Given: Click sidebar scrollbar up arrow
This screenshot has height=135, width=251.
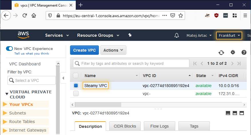Looking at the screenshot, I should [x=58, y=64].
